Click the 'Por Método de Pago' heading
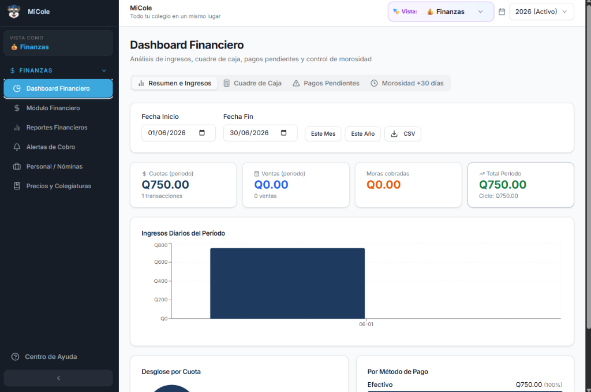This screenshot has width=591, height=392. (x=398, y=372)
